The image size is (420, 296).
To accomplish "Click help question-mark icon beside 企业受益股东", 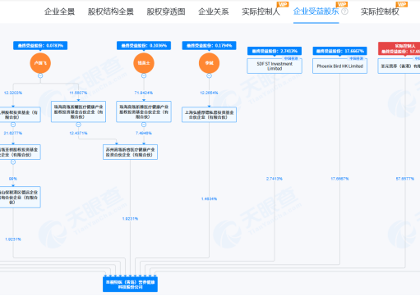I will (x=345, y=11).
